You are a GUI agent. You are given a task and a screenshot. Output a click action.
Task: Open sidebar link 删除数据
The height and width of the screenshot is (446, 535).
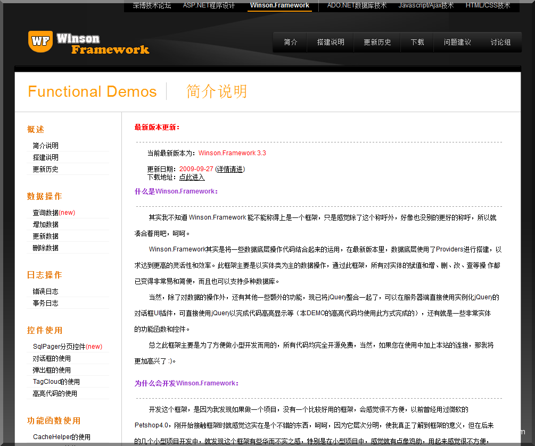point(46,248)
